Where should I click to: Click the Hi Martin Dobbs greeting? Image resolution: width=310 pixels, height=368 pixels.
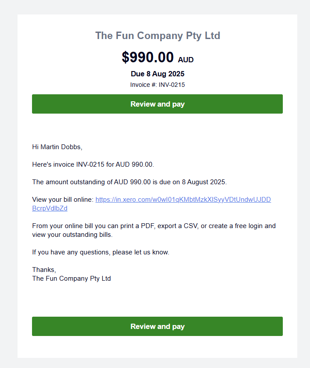[x=57, y=147]
